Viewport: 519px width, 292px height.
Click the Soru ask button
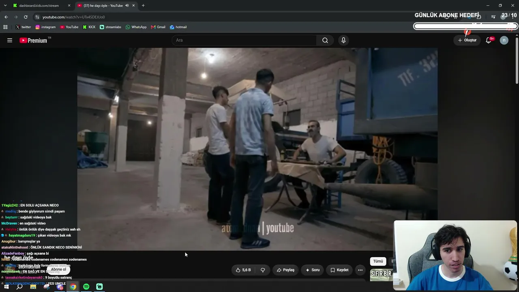[x=312, y=270]
